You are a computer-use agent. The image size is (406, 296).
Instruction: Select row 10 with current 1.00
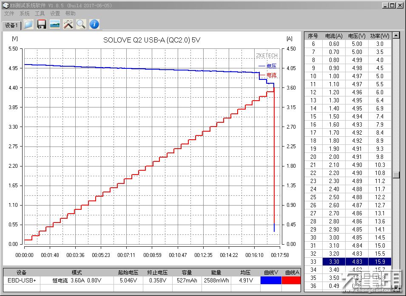click(x=348, y=76)
